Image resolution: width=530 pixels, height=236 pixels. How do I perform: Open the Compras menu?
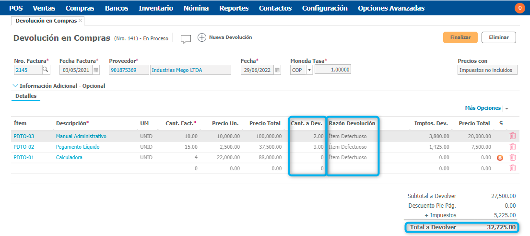80,8
